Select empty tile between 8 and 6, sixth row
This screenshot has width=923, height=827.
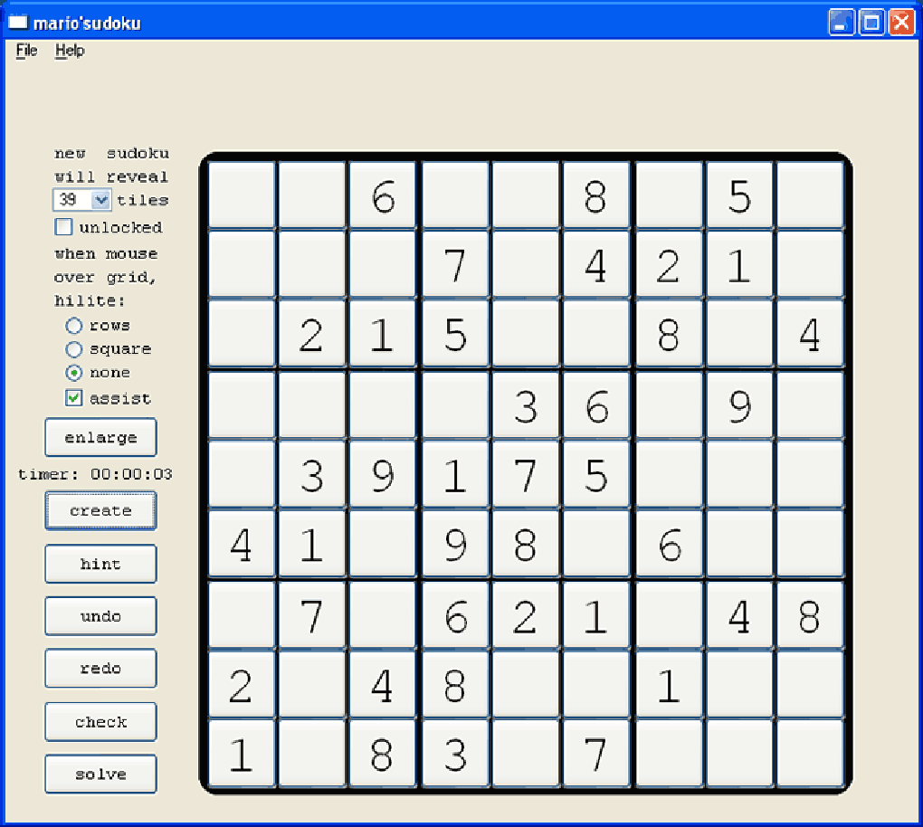point(595,544)
